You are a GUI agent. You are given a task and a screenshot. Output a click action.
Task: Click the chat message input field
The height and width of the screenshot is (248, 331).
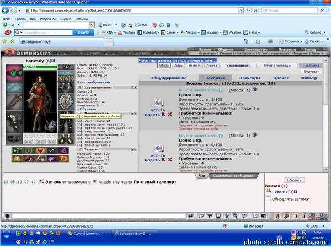pos(99,216)
